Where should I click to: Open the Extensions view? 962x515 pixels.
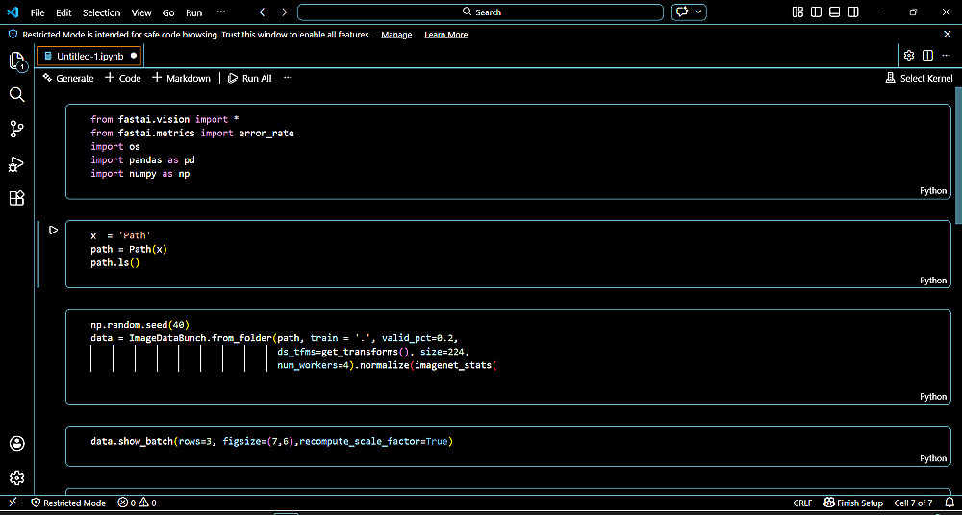16,198
